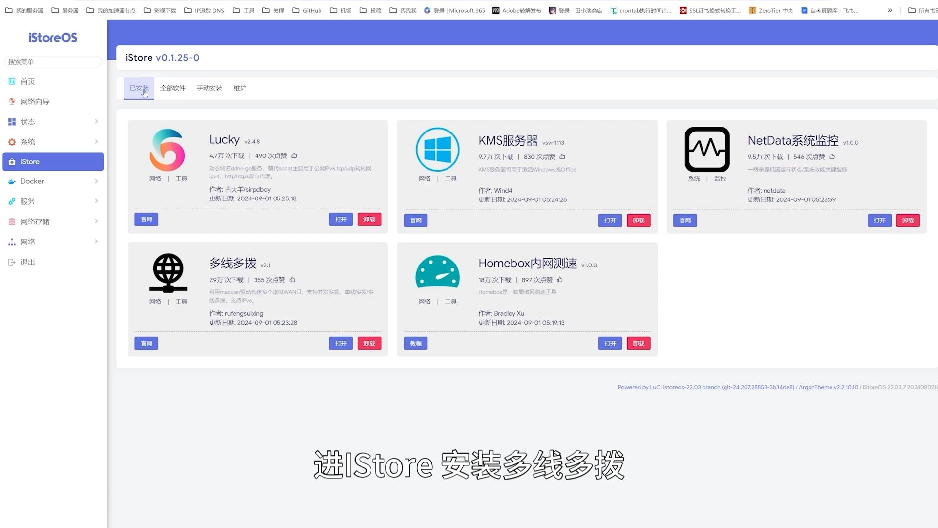
Task: Click 打开 on the NetData card
Action: [880, 220]
